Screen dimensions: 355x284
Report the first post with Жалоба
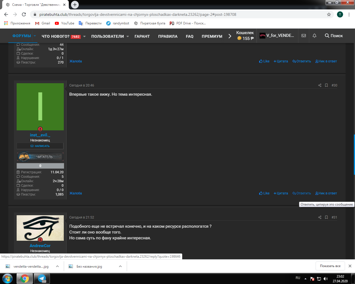tap(76, 61)
